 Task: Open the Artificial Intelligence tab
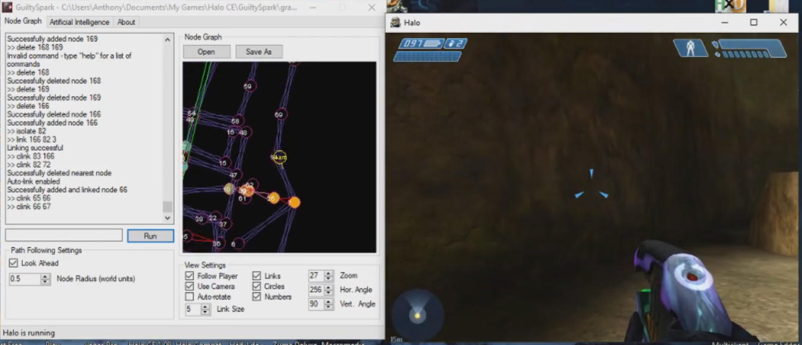[x=80, y=22]
